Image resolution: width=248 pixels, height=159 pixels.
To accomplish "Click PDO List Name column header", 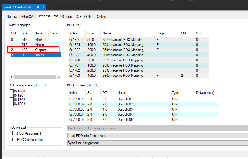I will click(128, 33).
